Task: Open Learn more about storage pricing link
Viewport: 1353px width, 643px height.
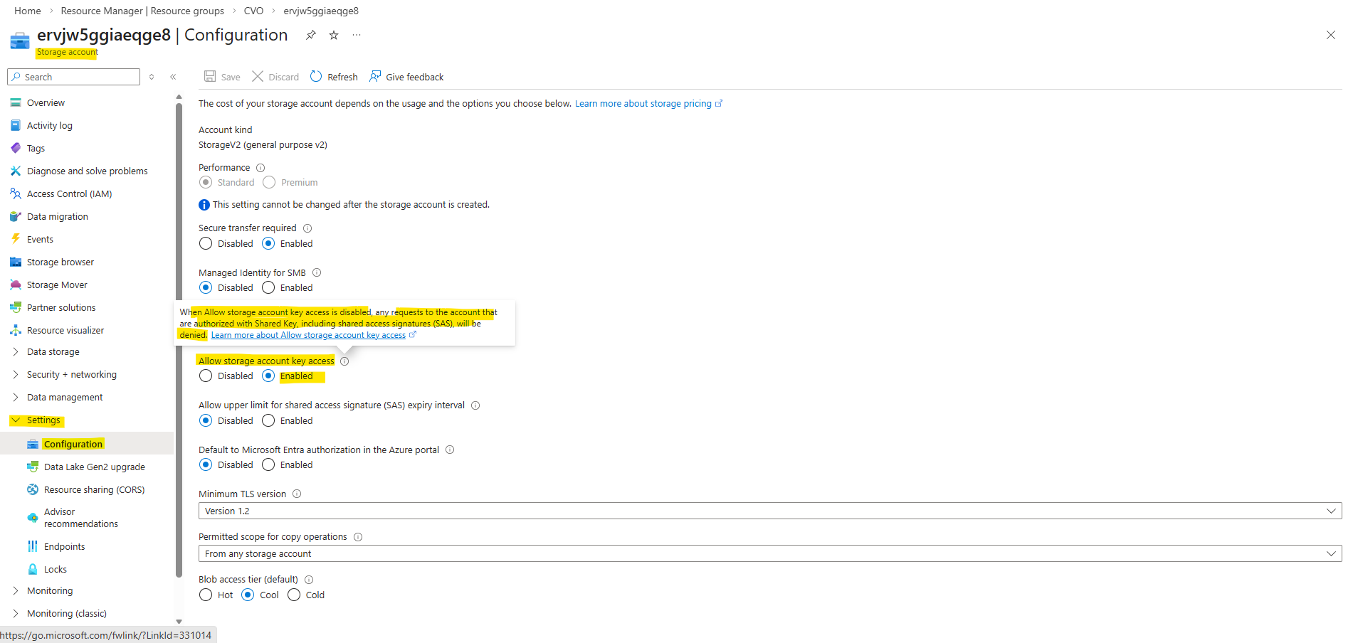Action: [x=648, y=103]
